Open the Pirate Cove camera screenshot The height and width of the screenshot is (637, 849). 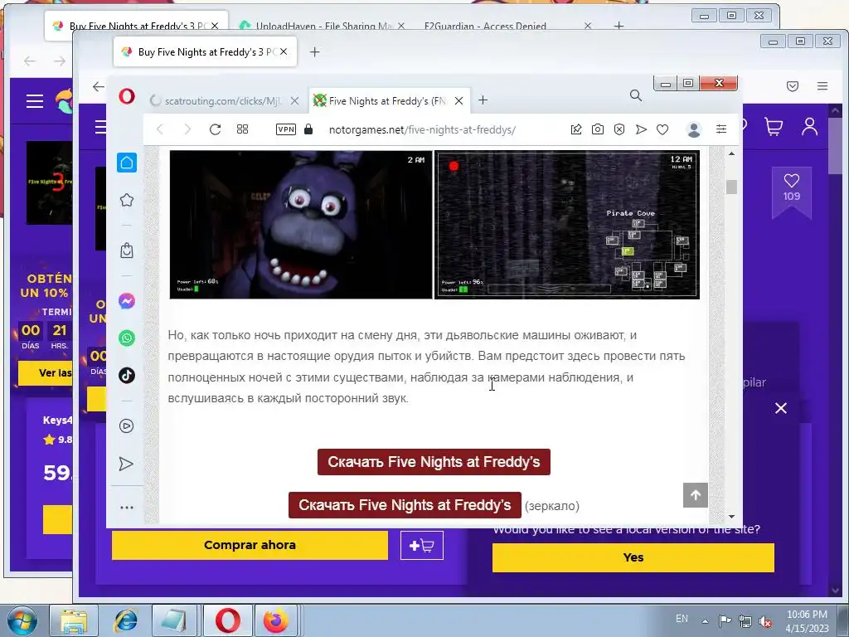[567, 225]
